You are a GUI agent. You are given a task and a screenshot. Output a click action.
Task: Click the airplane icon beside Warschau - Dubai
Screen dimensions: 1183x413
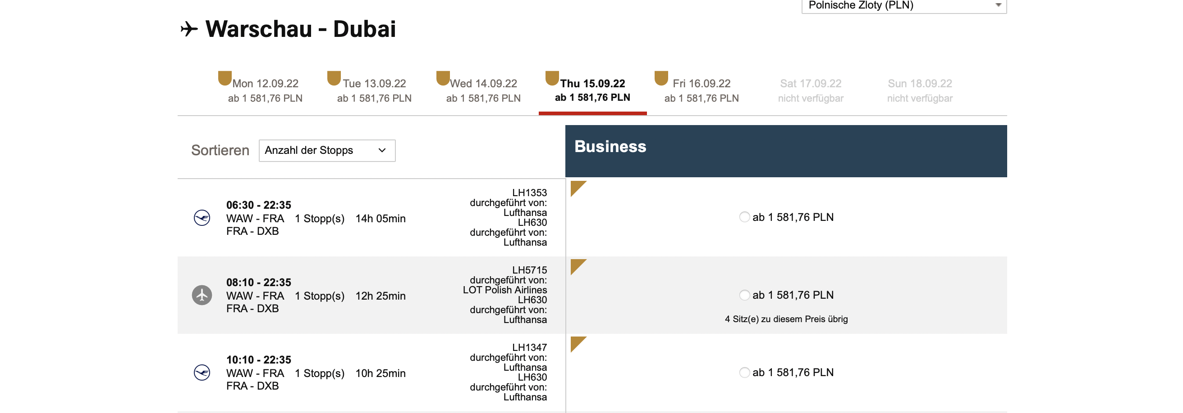tap(189, 29)
